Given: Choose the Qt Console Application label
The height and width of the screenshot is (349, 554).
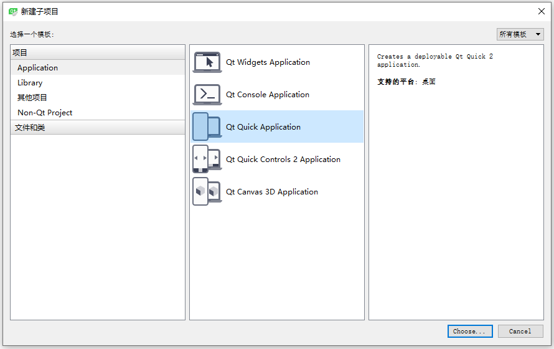Looking at the screenshot, I should click(x=268, y=94).
